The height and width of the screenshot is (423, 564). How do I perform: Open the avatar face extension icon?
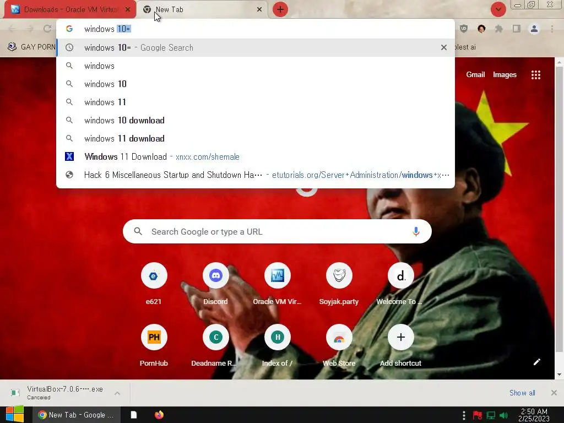pos(481,29)
